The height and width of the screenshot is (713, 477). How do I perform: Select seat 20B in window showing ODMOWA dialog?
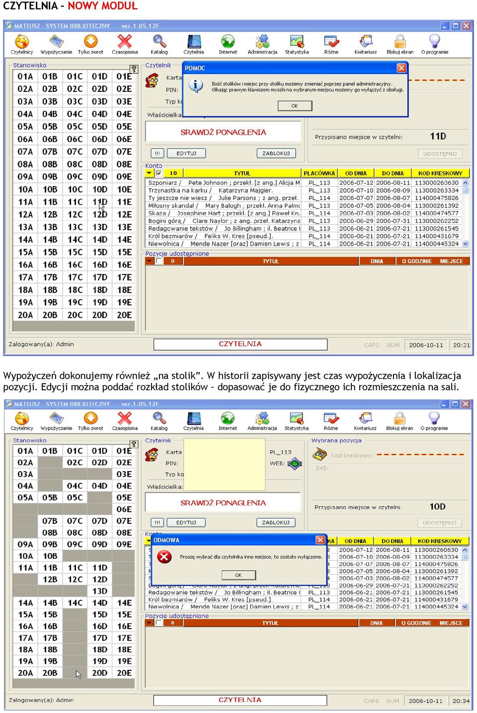point(50,673)
